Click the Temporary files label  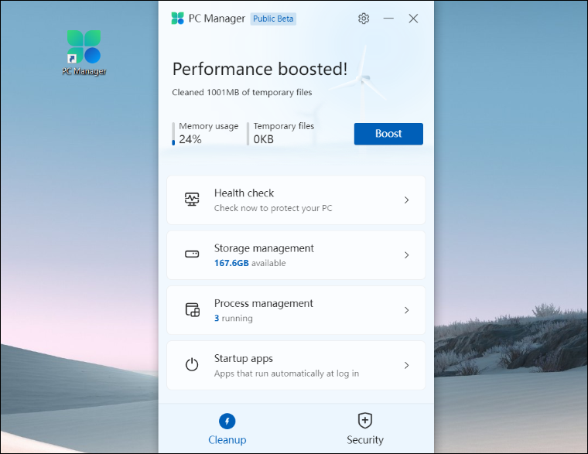[x=284, y=126]
